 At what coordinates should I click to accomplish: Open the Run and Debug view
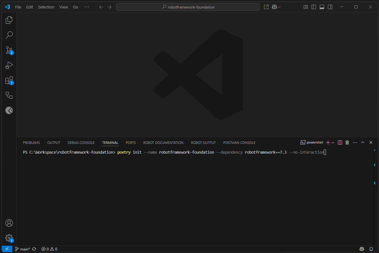[9, 65]
